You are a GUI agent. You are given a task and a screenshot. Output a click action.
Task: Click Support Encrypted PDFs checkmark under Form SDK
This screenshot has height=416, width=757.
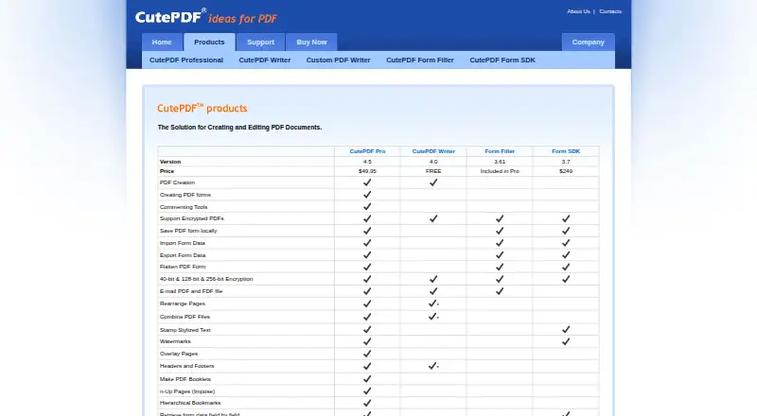click(x=566, y=218)
